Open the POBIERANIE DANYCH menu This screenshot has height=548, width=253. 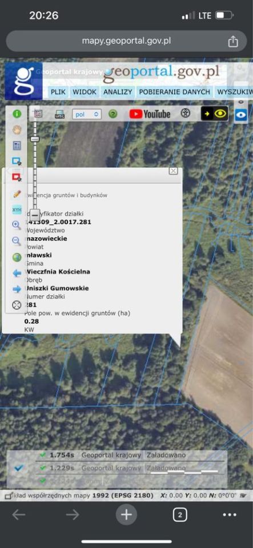pyautogui.click(x=175, y=92)
